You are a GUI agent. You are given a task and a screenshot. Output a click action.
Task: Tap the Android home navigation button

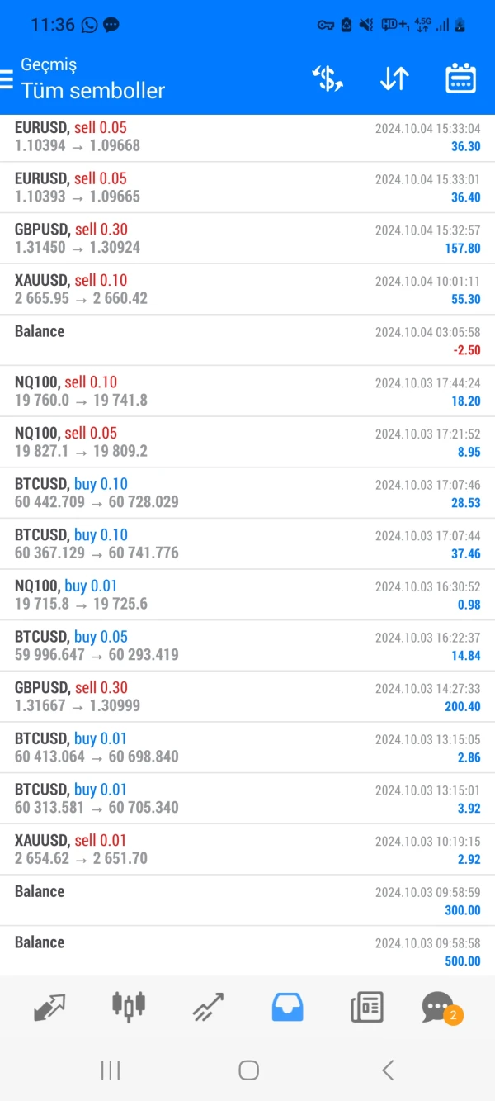pyautogui.click(x=248, y=1070)
